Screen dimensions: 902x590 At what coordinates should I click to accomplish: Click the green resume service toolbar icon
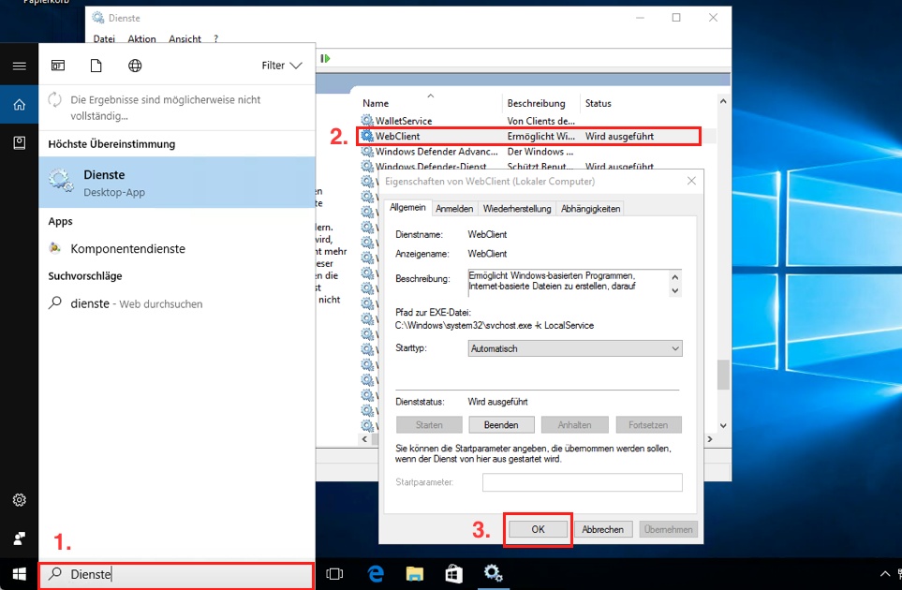[x=325, y=58]
